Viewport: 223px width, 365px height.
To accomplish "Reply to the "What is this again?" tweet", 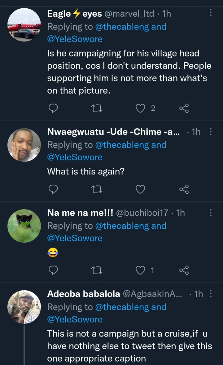I will (54, 189).
